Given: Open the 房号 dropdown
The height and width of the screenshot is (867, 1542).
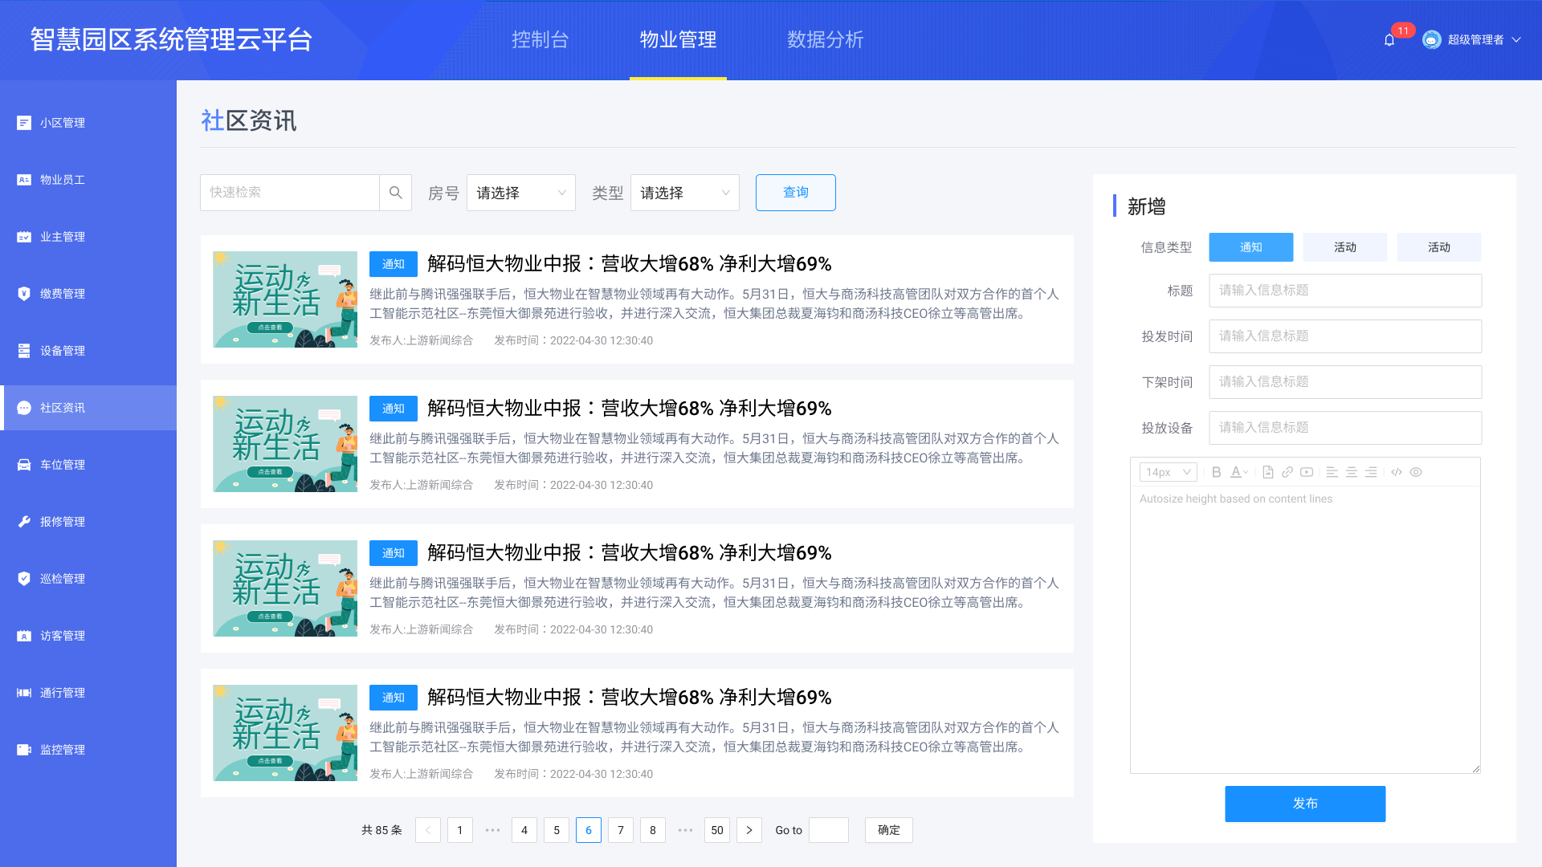Looking at the screenshot, I should point(520,193).
